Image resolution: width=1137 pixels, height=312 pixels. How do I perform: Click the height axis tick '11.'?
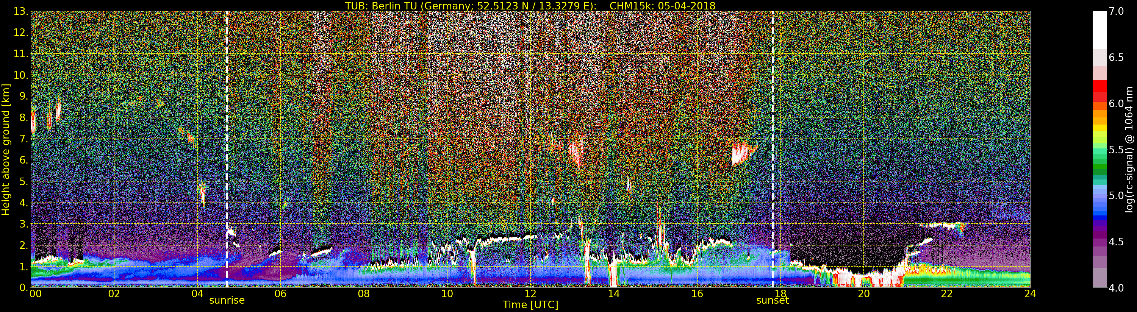[20, 54]
